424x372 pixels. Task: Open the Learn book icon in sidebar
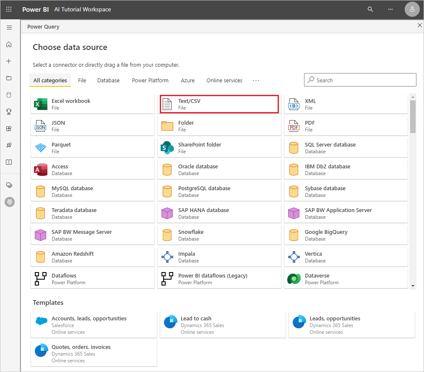(x=9, y=162)
